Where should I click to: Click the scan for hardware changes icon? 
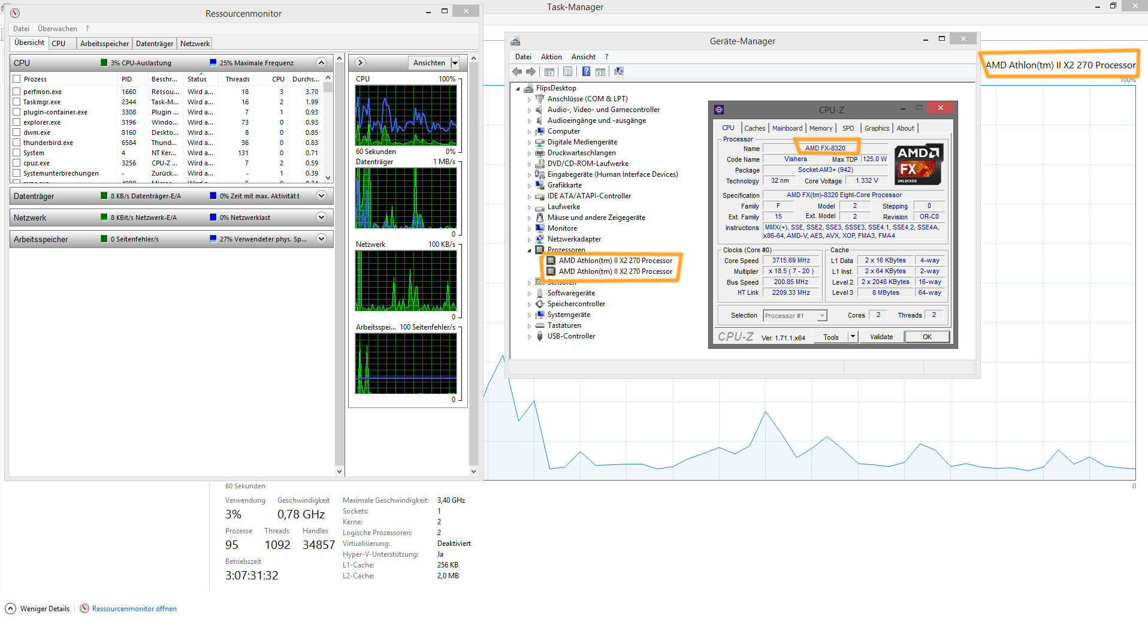[619, 72]
